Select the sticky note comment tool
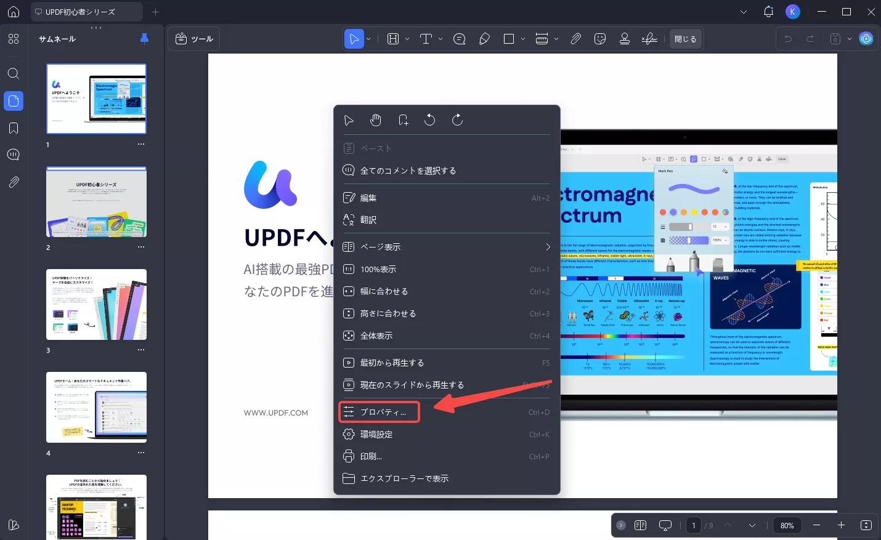 460,39
